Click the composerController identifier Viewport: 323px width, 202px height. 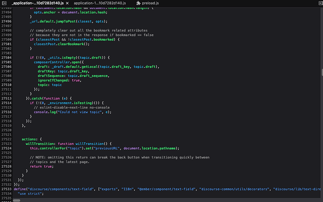coord(52,62)
